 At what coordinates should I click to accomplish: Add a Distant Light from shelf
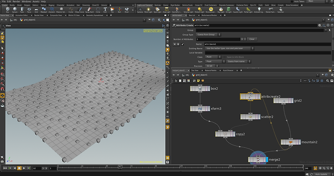(199, 10)
